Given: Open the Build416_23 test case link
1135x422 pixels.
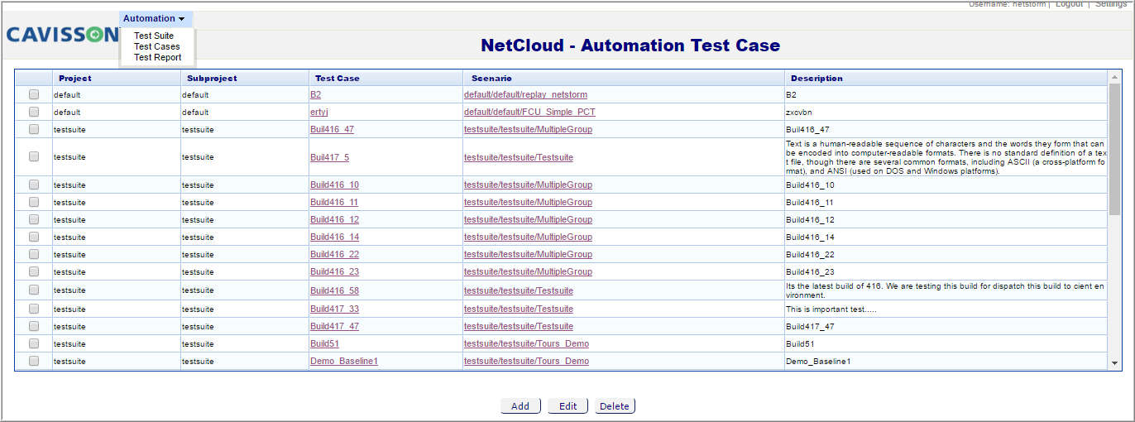Looking at the screenshot, I should coord(334,272).
